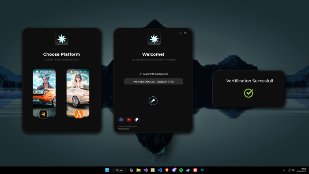Expand the system tray hidden icons
Viewport: 309px width, 174px height.
click(284, 170)
